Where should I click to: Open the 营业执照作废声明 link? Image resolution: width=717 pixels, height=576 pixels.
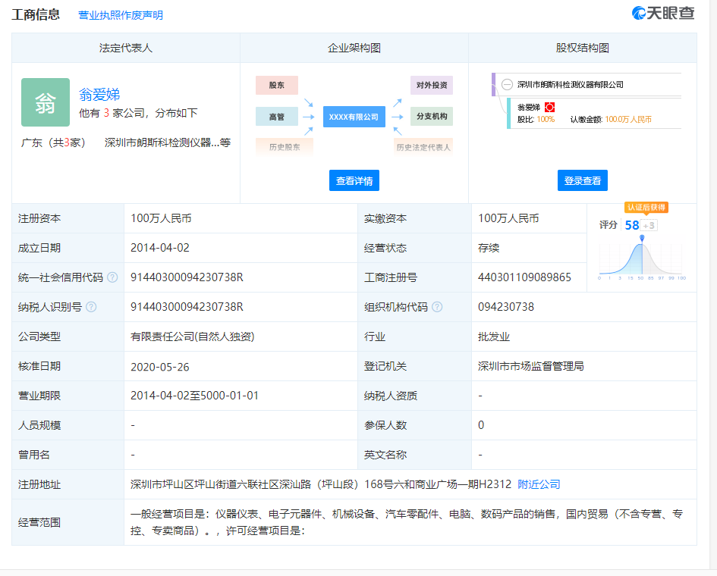coord(121,15)
